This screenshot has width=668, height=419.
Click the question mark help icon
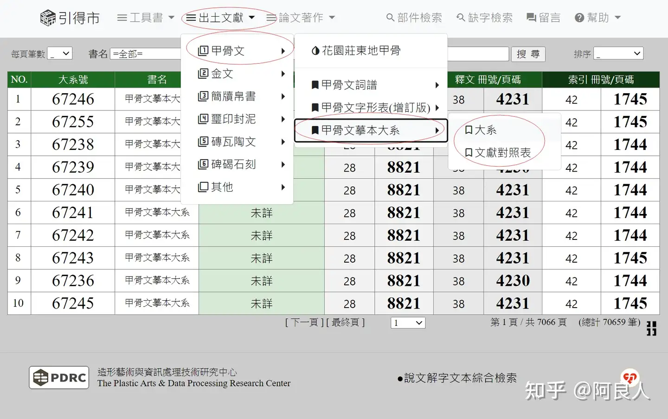click(579, 18)
